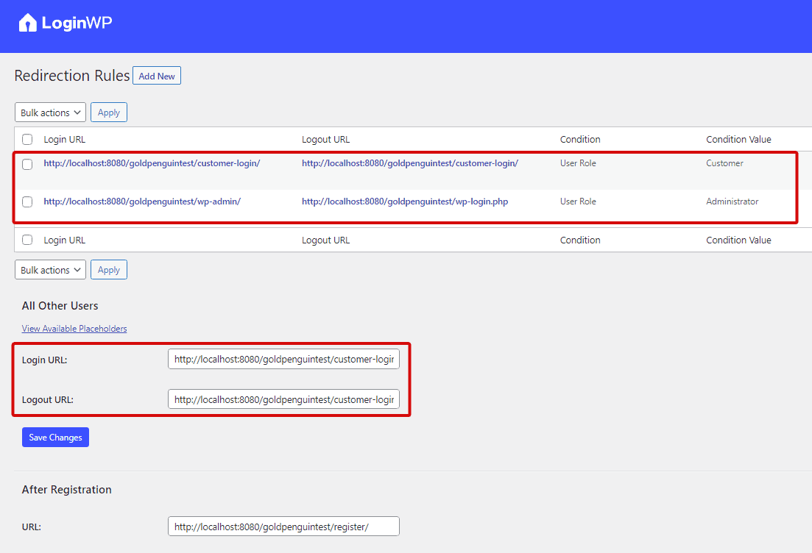Open View Available Placeholders link

74,329
